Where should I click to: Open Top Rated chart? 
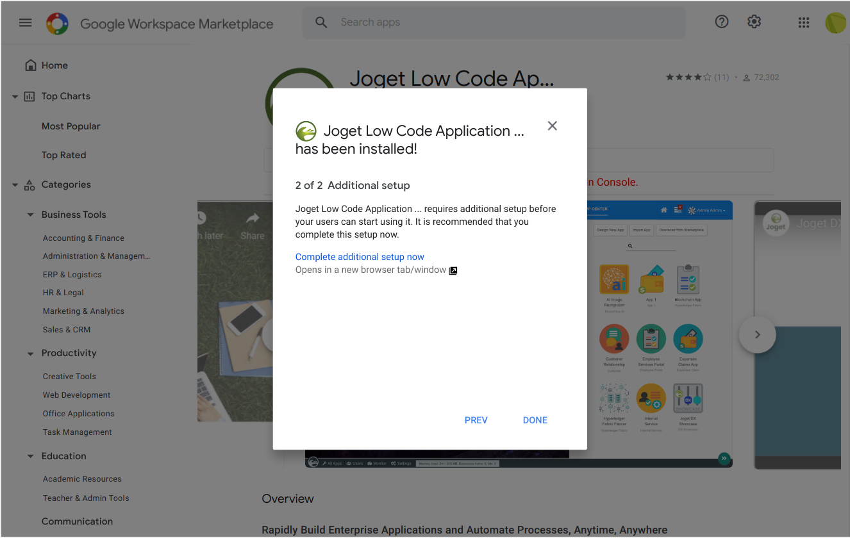[64, 155]
